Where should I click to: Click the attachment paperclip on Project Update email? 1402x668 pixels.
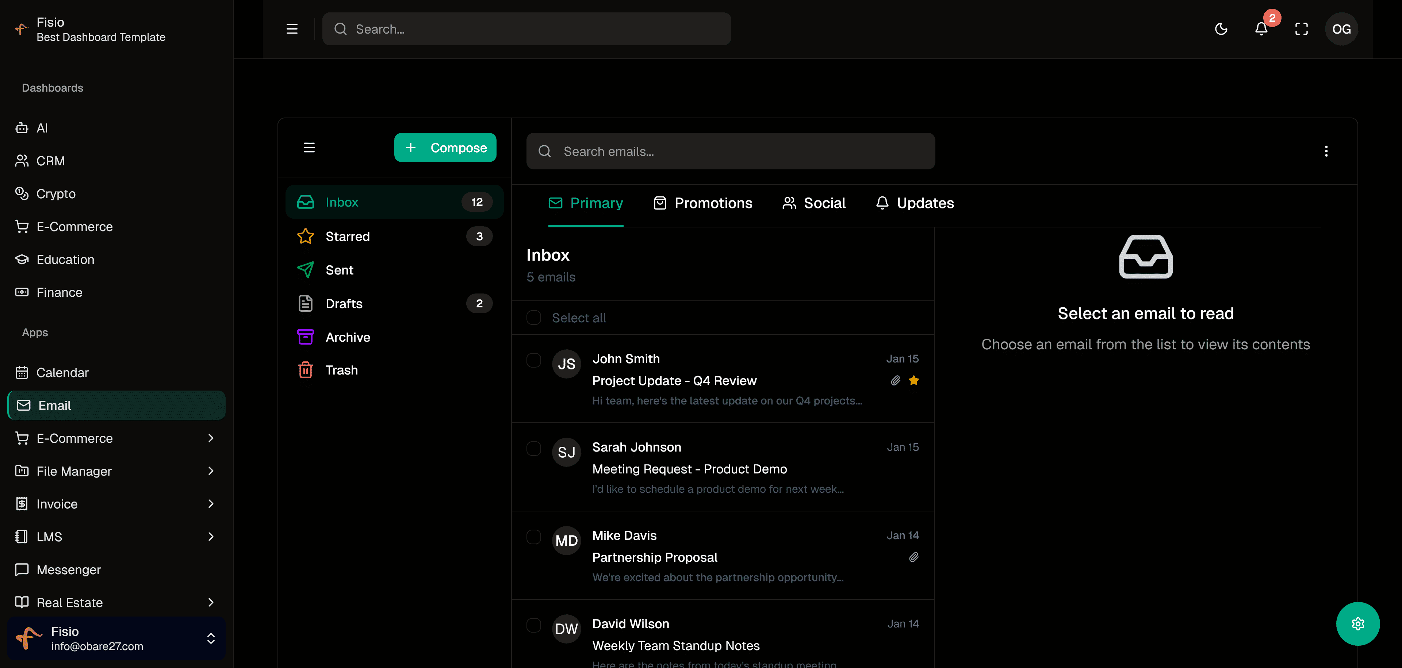895,380
